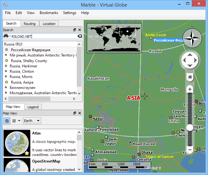
Task: Zoom out with the minus button
Action: (190, 150)
